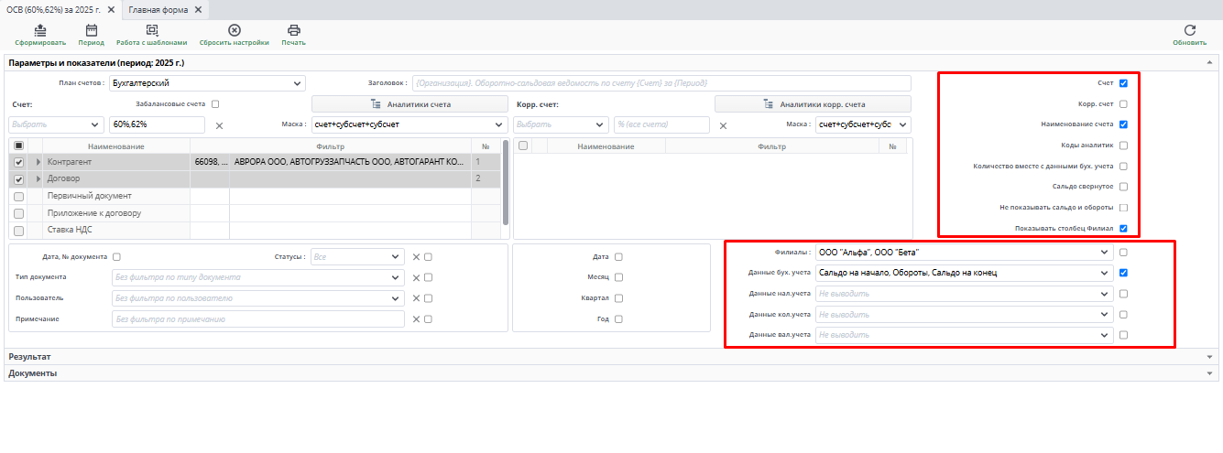Open the Период calendar icon
The image size is (1223, 453).
91,30
